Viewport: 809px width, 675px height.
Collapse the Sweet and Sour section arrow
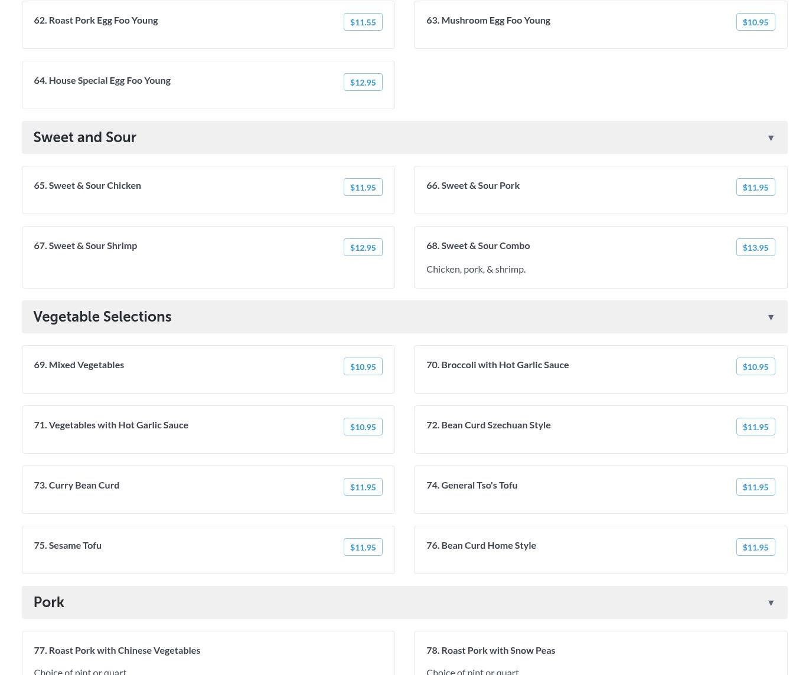point(771,138)
